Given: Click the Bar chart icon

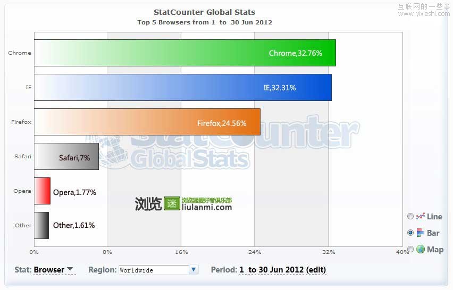Looking at the screenshot, I should click(421, 233).
